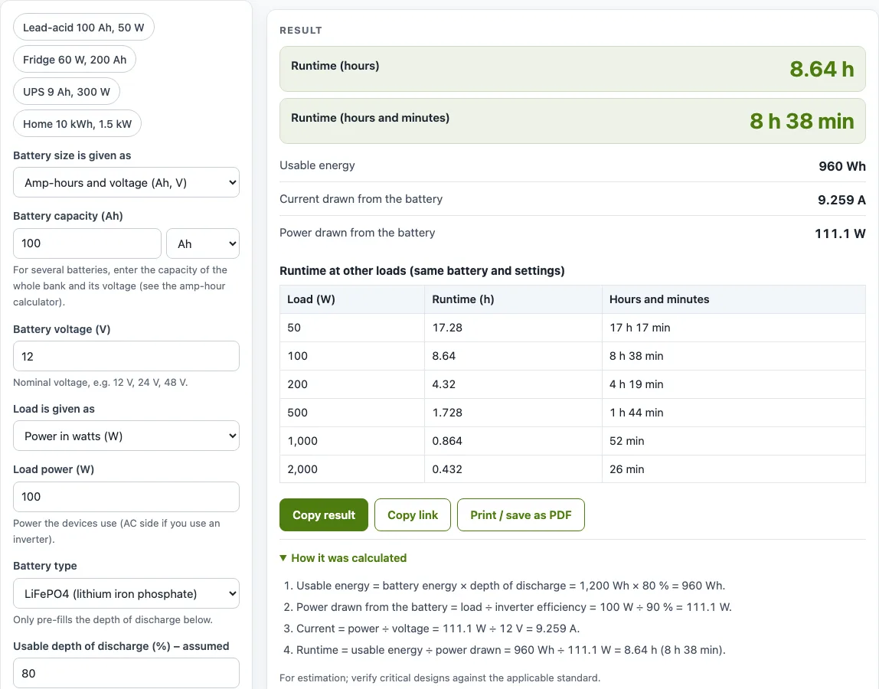Image resolution: width=879 pixels, height=689 pixels.
Task: Click the 'Only pre-fills the depth of discharge' hint
Action: tap(113, 619)
